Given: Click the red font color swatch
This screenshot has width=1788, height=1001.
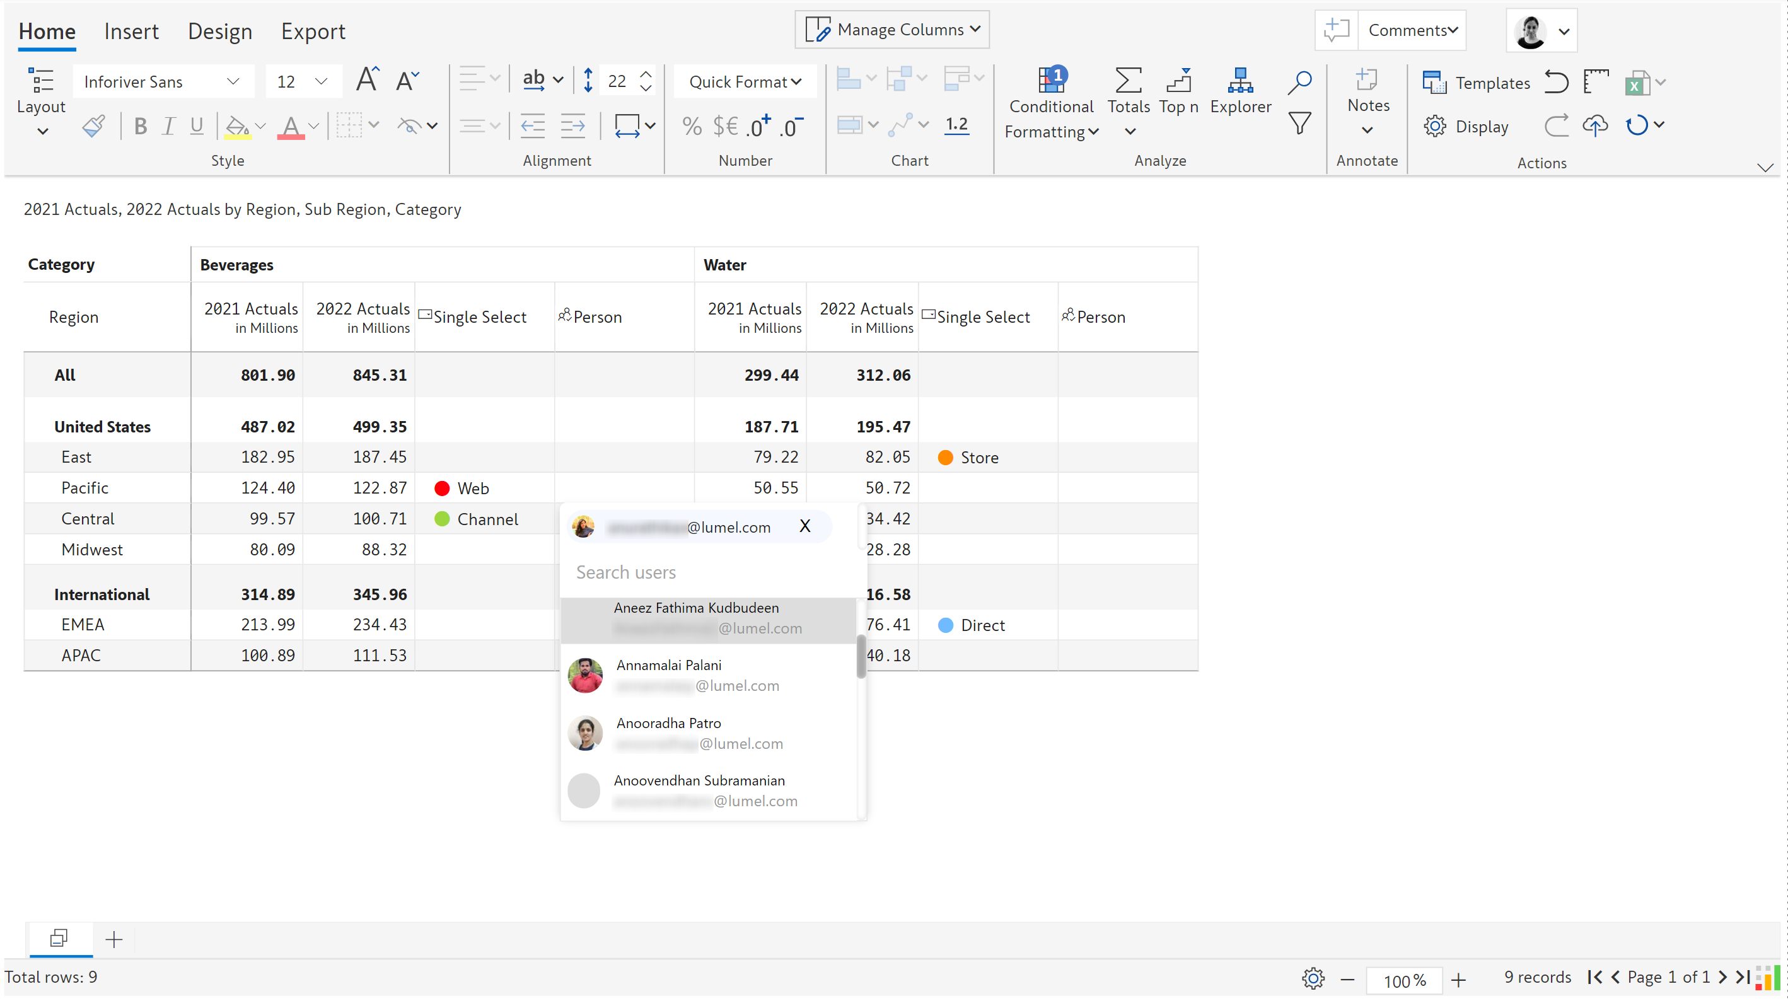Looking at the screenshot, I should tap(291, 127).
